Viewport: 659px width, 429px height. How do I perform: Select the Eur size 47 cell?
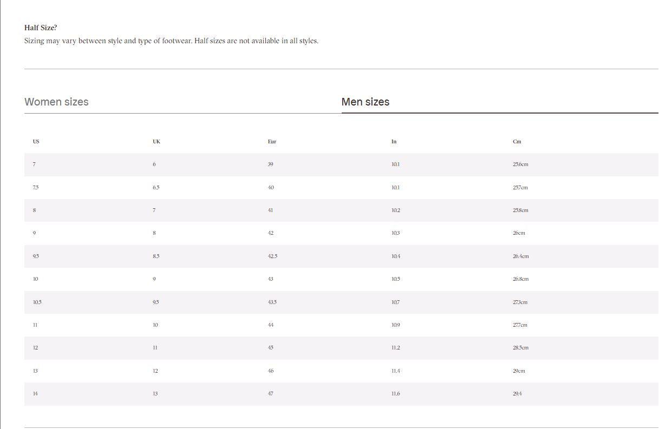270,394
